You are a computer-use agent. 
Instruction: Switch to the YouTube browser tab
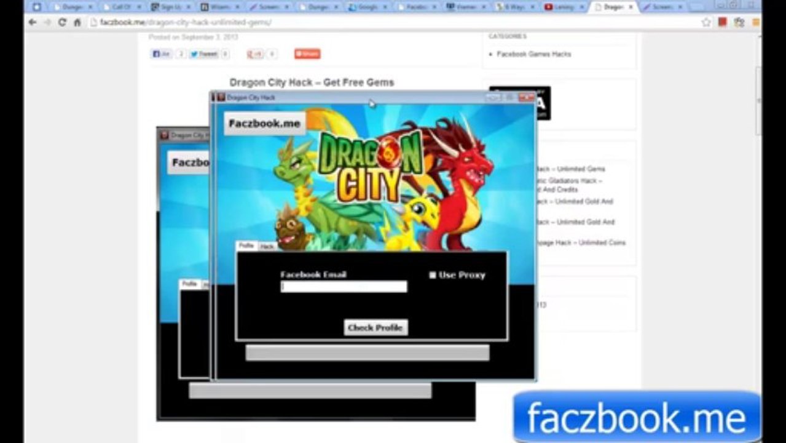[564, 7]
